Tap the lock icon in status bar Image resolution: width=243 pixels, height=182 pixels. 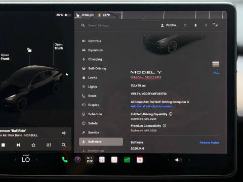coord(77,15)
